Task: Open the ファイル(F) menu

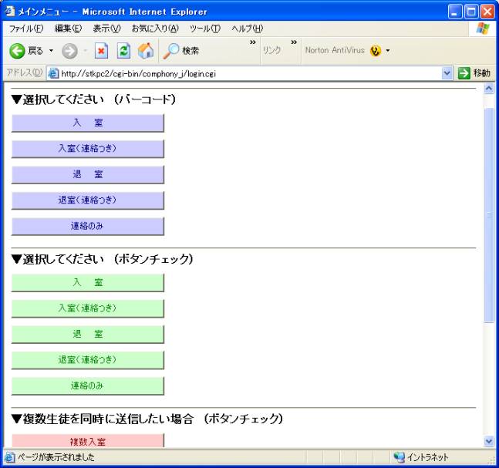Action: [26, 29]
